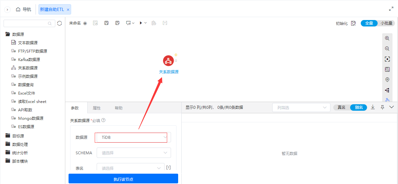Close the 新建自助ETL tab

(x=68, y=10)
